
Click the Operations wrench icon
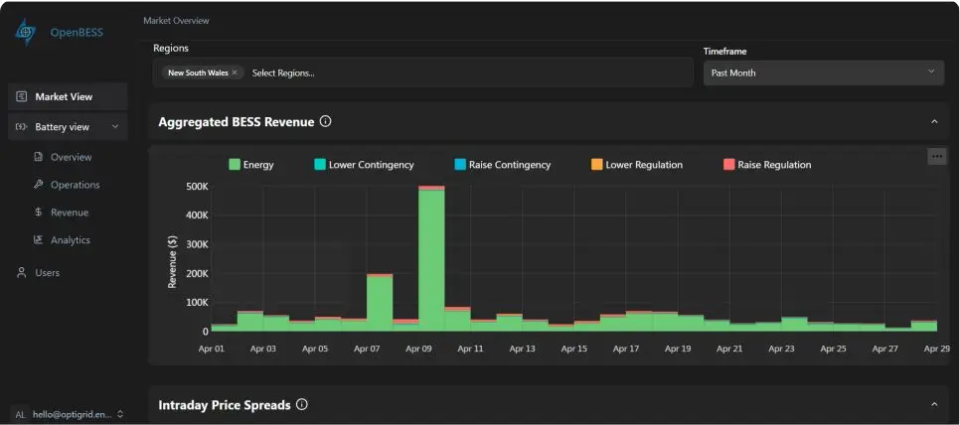[x=38, y=185]
